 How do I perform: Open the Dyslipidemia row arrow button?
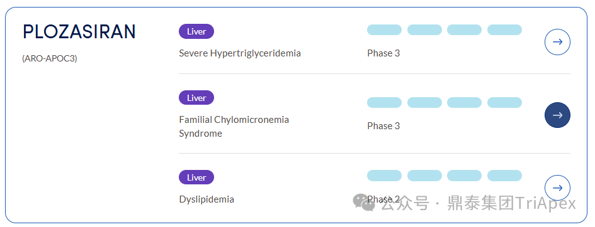tap(557, 187)
